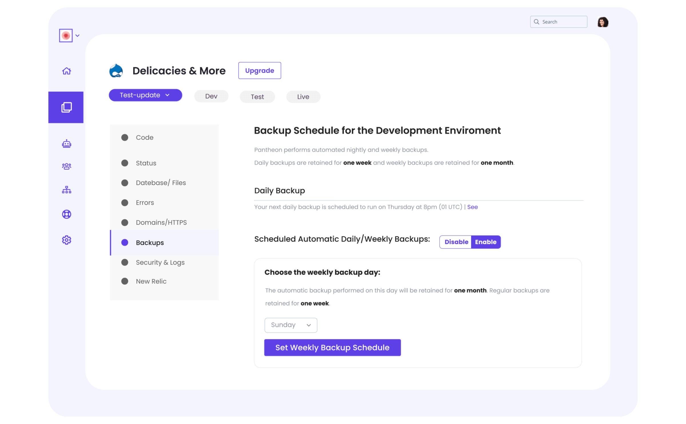This screenshot has width=686, height=424.
Task: Expand the workspace switcher chevron
Action: [x=77, y=36]
